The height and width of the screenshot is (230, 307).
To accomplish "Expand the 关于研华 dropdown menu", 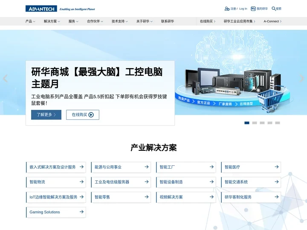I will pos(144,21).
